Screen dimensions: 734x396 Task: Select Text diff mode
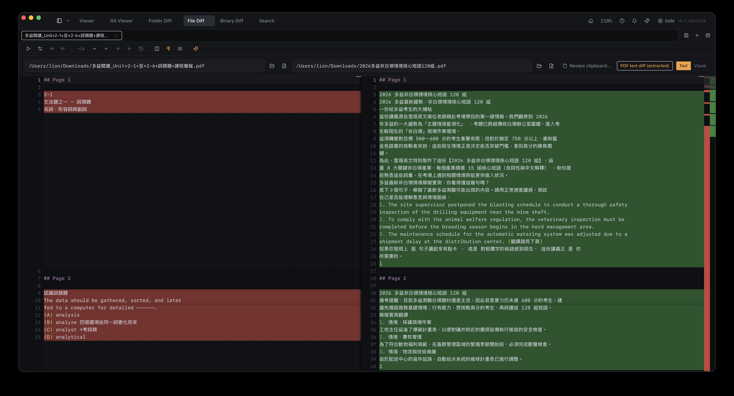684,66
